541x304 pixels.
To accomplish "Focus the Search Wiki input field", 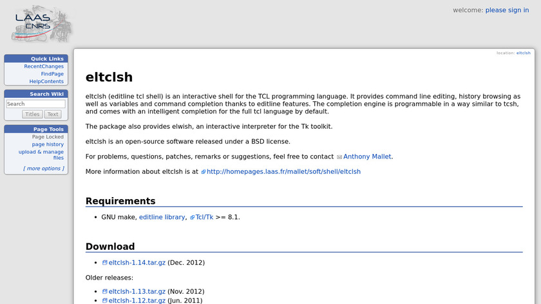I will [35, 104].
